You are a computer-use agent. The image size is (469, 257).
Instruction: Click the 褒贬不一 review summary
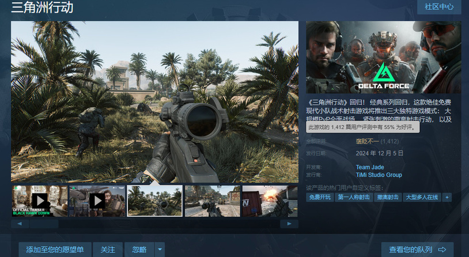point(367,141)
